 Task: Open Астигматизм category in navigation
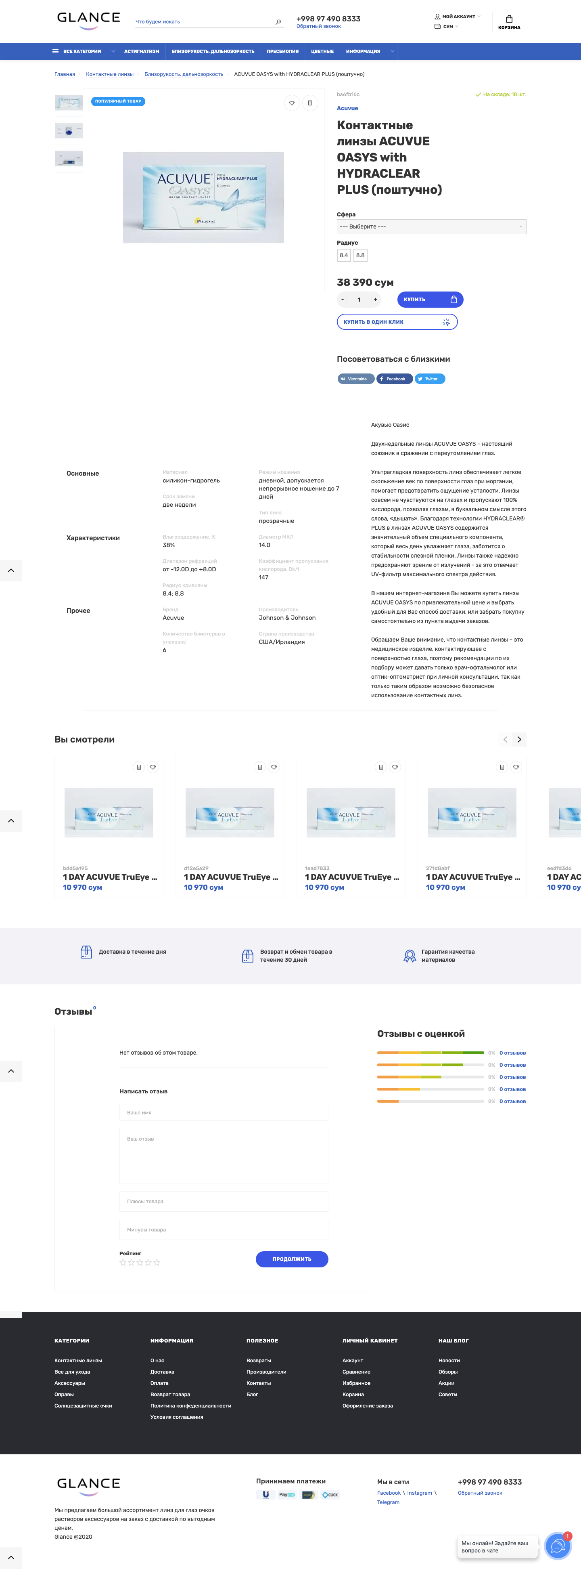142,51
